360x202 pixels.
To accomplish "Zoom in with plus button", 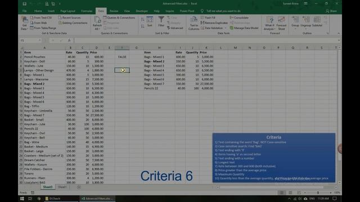I will [x=331, y=193].
